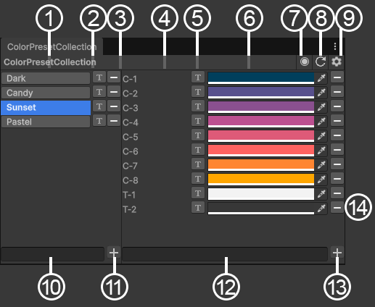The image size is (375, 307).
Task: Click the T icon next to C-8
Action: (198, 179)
